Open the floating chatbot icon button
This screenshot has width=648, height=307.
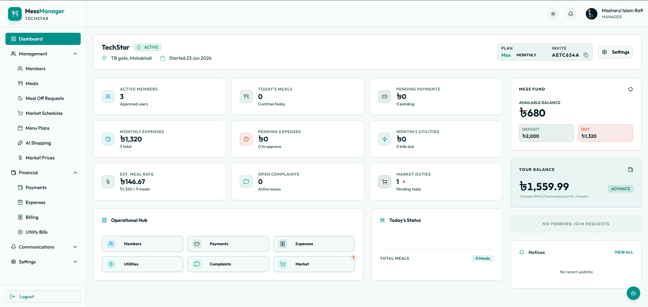(633, 293)
